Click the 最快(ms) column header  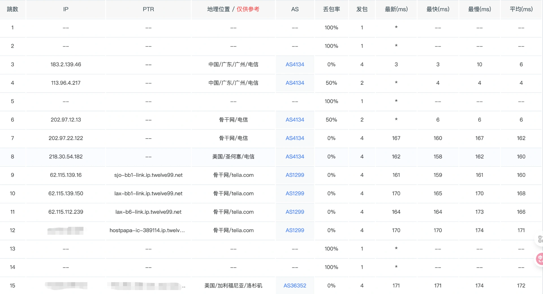click(438, 9)
